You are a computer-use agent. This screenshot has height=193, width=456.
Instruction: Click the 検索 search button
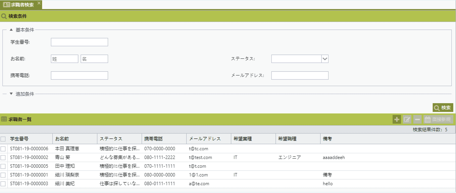(443, 108)
